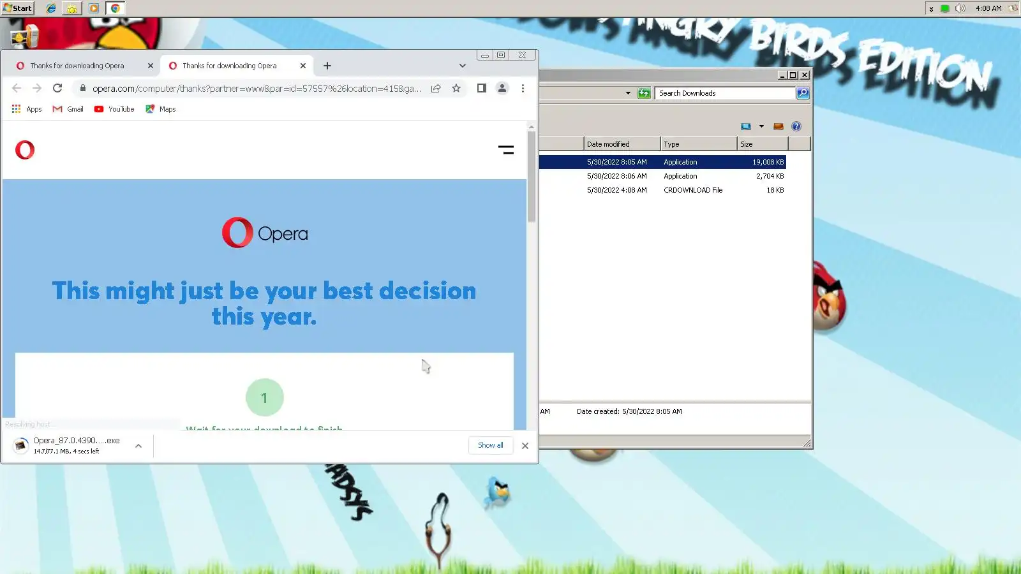The height and width of the screenshot is (574, 1021).
Task: Click the green network tray icon
Action: [x=945, y=8]
